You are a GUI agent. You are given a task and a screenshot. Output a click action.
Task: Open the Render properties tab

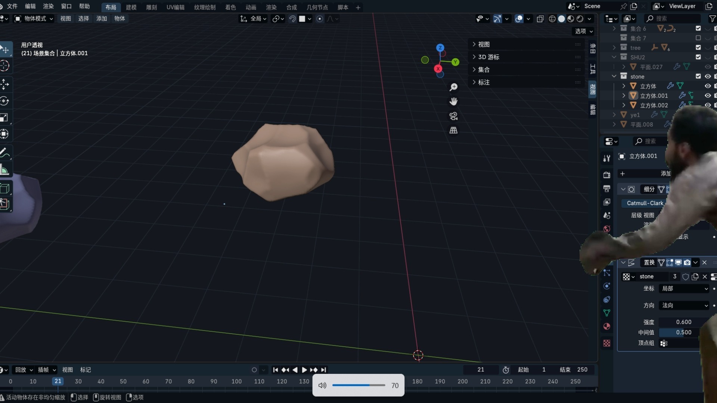point(607,175)
